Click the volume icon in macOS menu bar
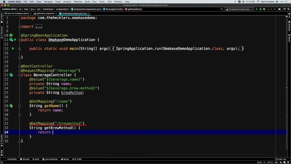This screenshot has height=164, width=291. [x=277, y=2]
